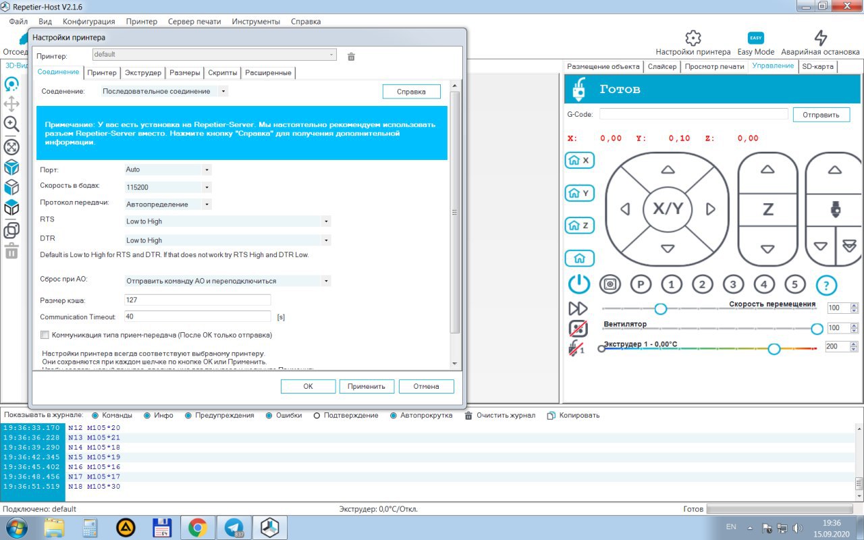The image size is (864, 540).
Task: Toggle Autoscroll log option
Action: [393, 415]
